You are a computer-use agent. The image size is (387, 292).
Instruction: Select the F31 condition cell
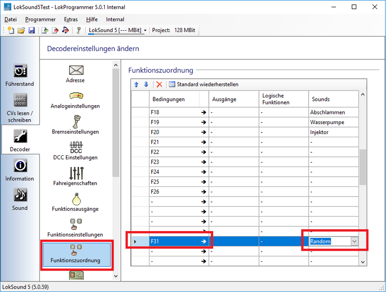point(180,241)
